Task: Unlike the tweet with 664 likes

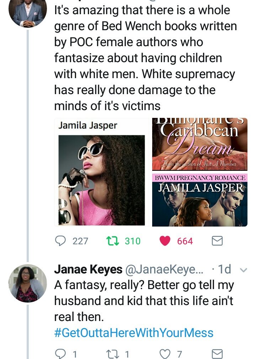Action: click(165, 241)
